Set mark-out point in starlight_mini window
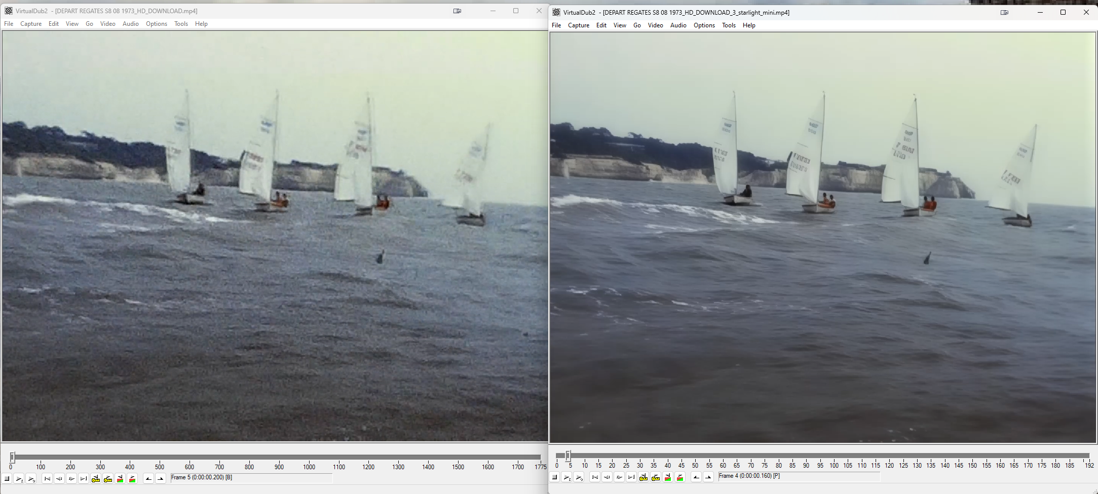The width and height of the screenshot is (1098, 494). 708,477
